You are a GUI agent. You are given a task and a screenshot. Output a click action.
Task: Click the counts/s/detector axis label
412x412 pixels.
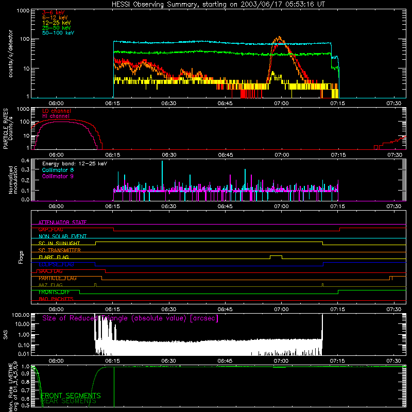tap(10, 54)
